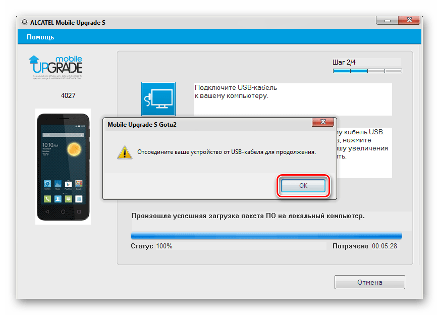Click the 4027 model number label
The height and width of the screenshot is (315, 439).
pos(68,95)
